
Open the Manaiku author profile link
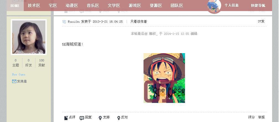(x=74, y=22)
